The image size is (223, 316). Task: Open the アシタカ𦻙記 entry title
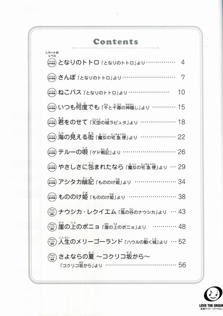pos(76,182)
